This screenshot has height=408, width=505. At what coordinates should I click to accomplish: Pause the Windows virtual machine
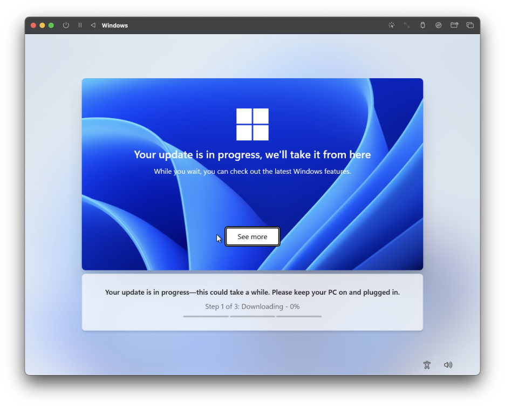click(x=80, y=25)
